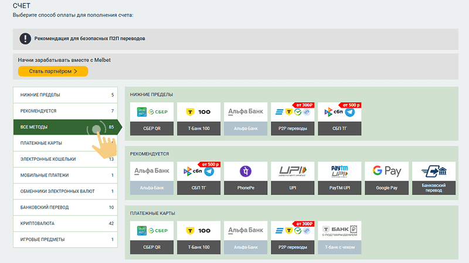Select the 'Банковский перевод' payment tile
Screen dimensions: 469x263
[x=434, y=178]
